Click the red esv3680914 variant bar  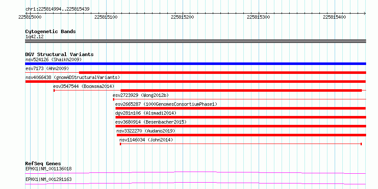pos(241,126)
